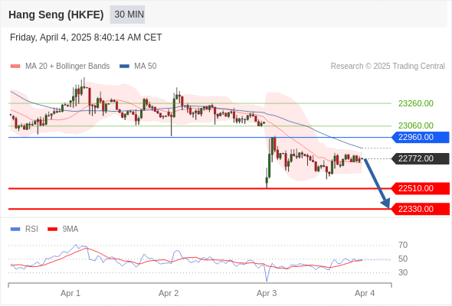Toggle the 9MA legend item
The width and height of the screenshot is (452, 306).
(x=63, y=229)
